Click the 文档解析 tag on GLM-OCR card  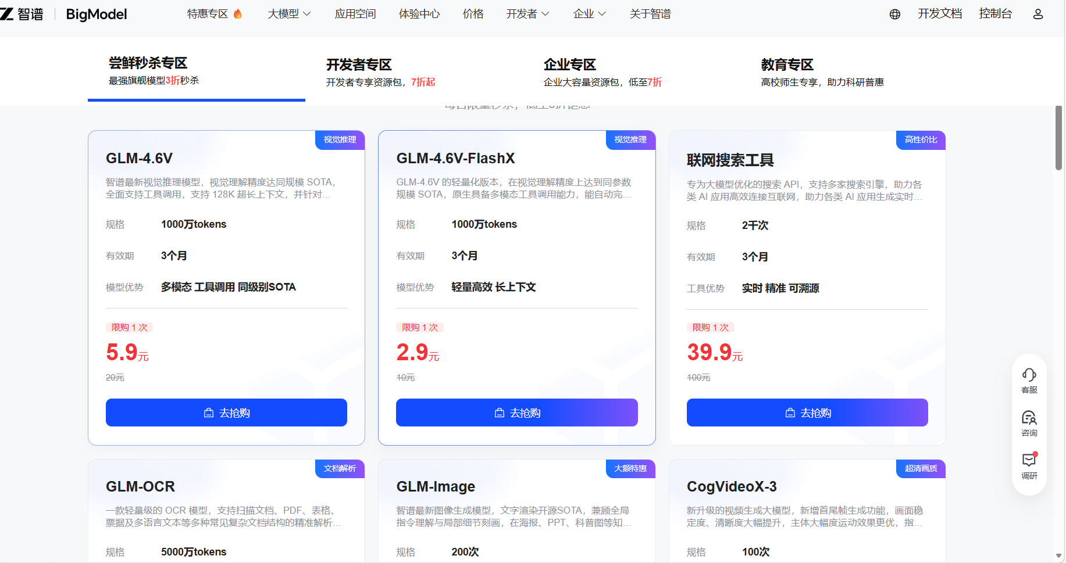(x=340, y=469)
